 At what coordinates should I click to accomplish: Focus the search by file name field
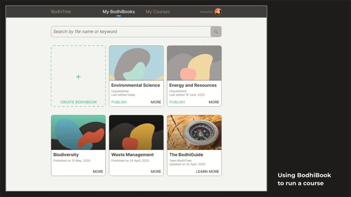pos(131,32)
